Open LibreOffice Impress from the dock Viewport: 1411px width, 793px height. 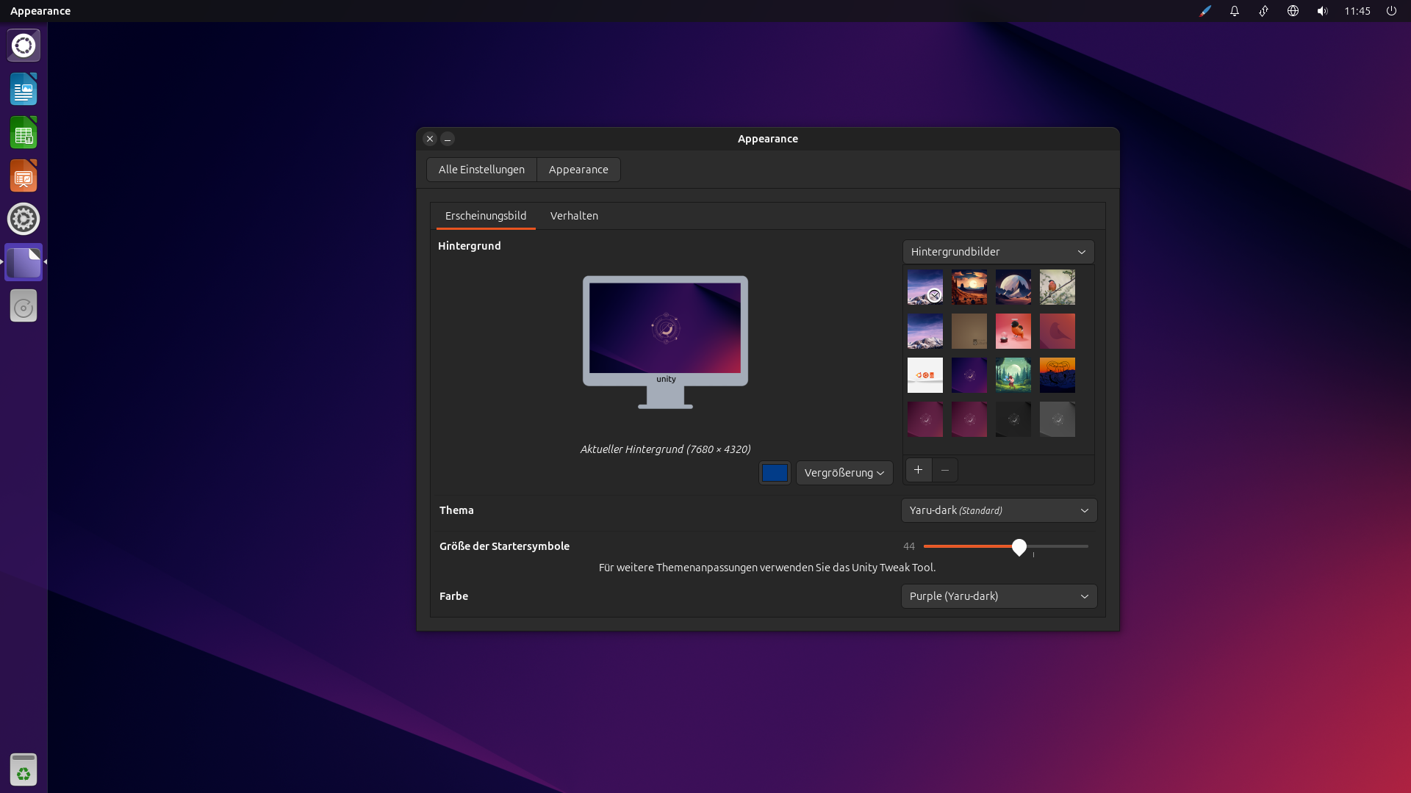tap(24, 176)
